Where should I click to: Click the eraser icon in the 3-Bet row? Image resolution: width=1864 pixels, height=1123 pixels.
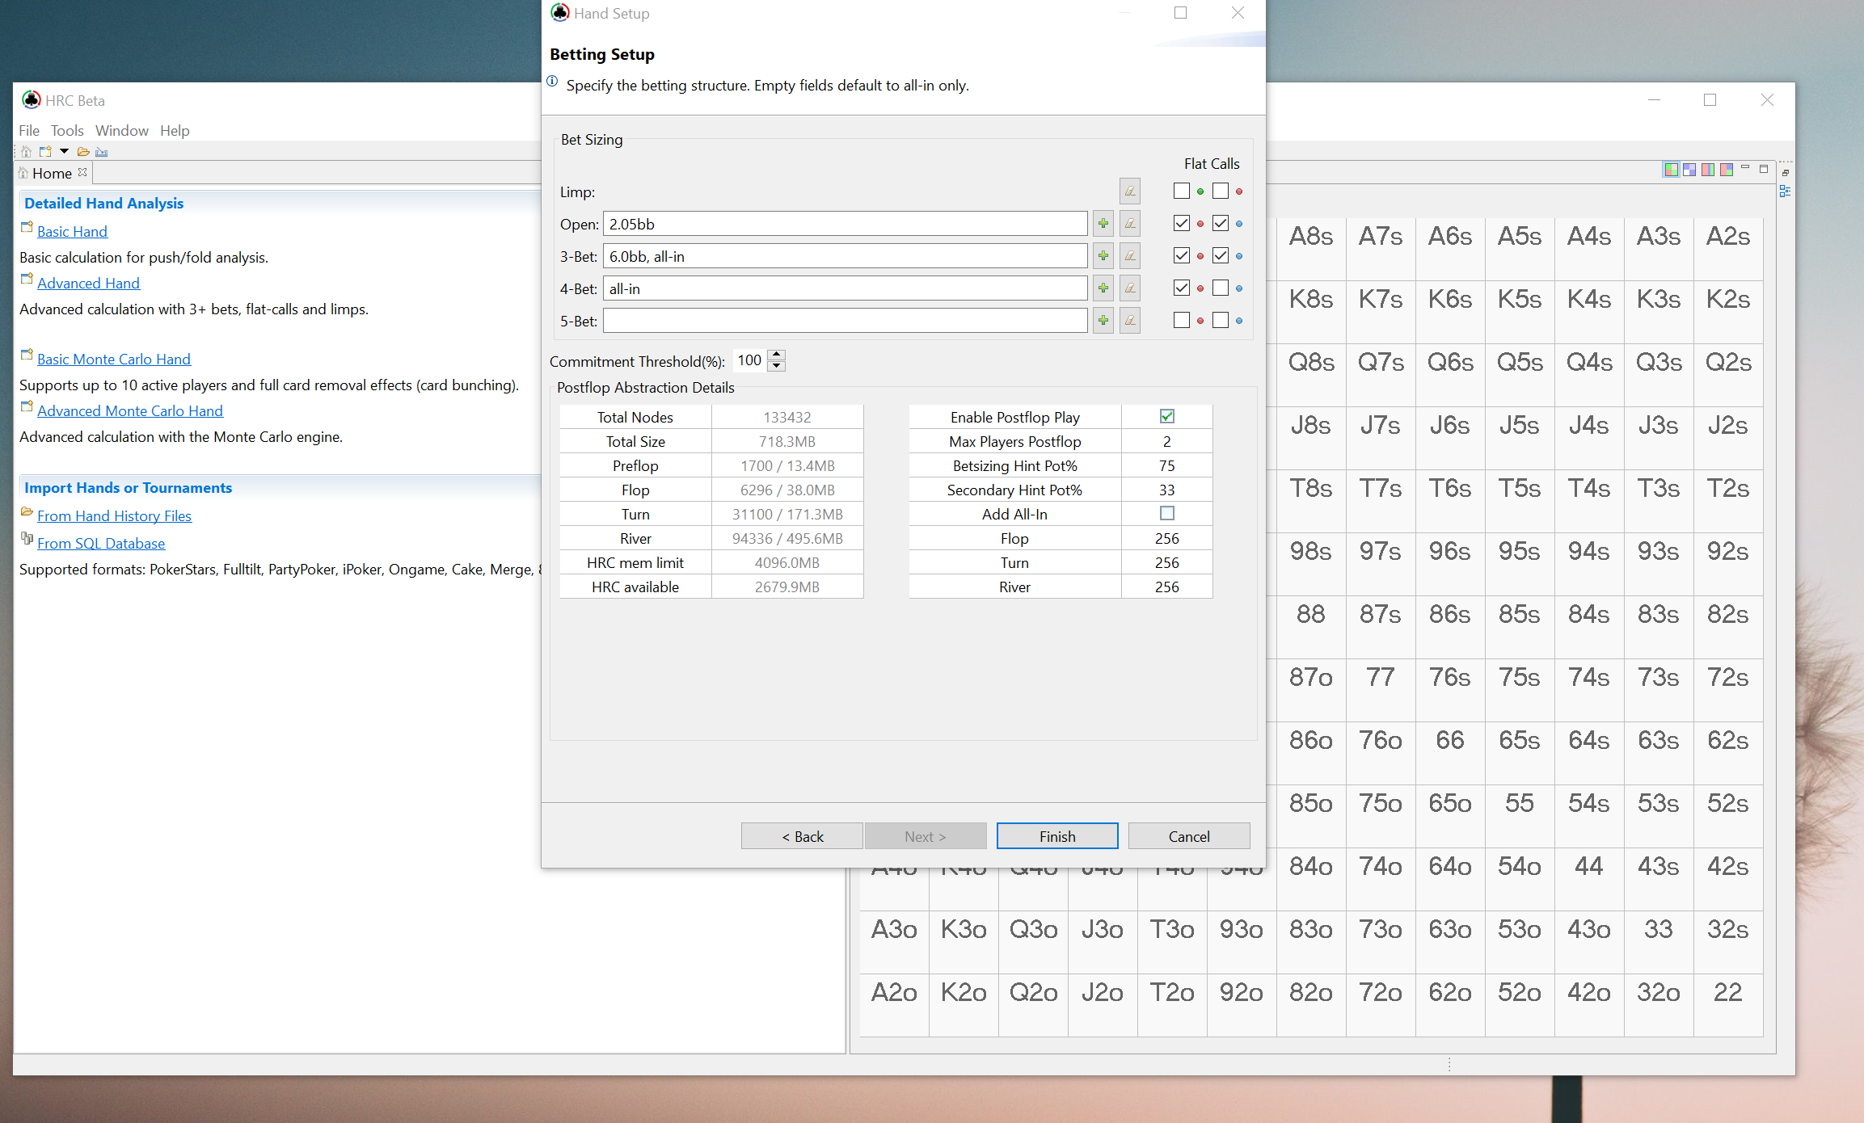[x=1130, y=256]
